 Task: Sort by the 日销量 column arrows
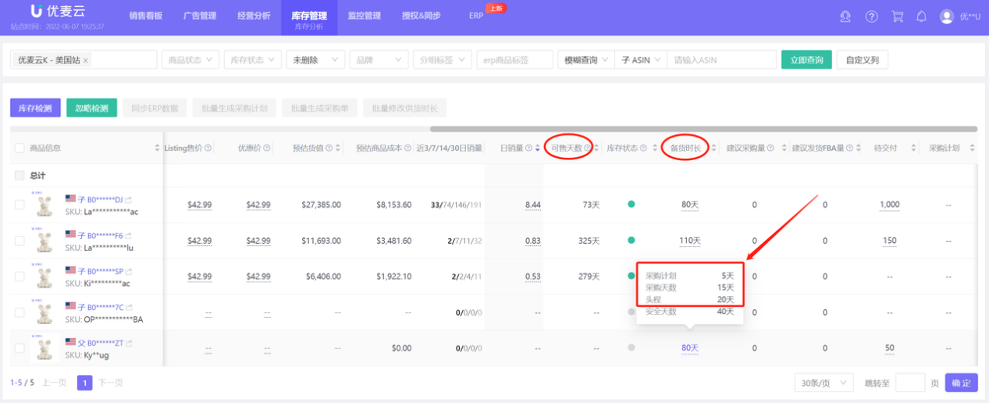[x=537, y=148]
